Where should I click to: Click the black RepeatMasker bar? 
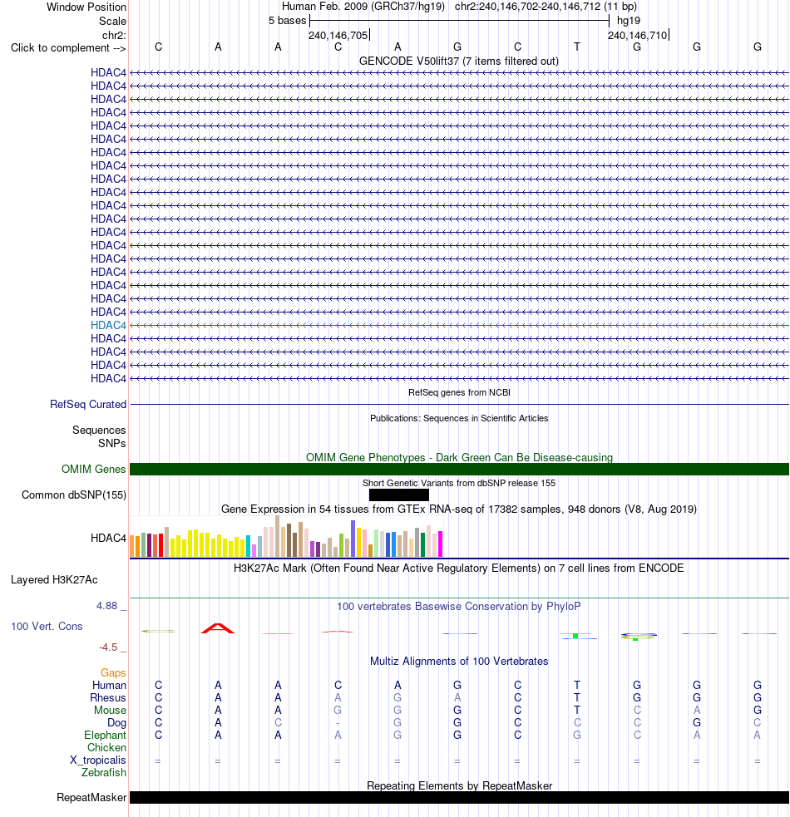tap(459, 798)
